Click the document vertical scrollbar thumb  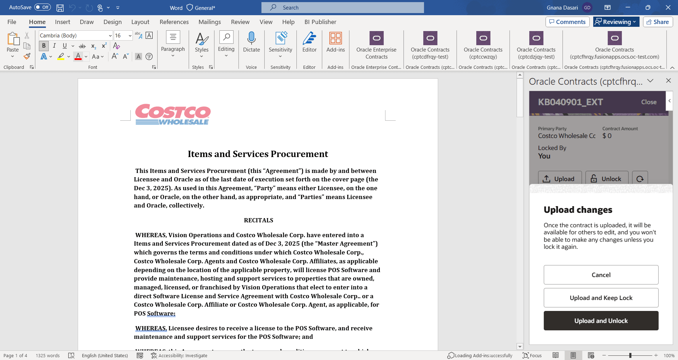[x=520, y=97]
